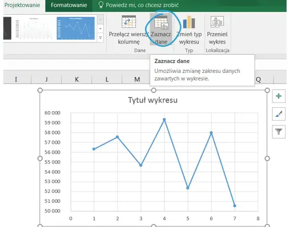Click the Lokalizacja group label
Screen dimensions: 288x227
[217, 51]
